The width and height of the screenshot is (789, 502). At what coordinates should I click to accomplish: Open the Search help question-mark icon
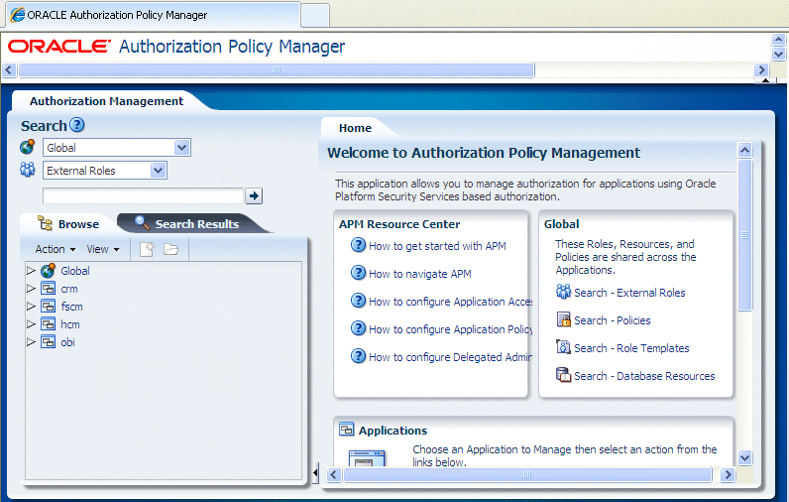[76, 125]
